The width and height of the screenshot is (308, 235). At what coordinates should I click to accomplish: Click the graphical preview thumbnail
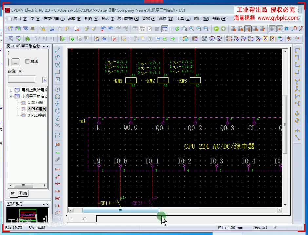click(x=28, y=215)
